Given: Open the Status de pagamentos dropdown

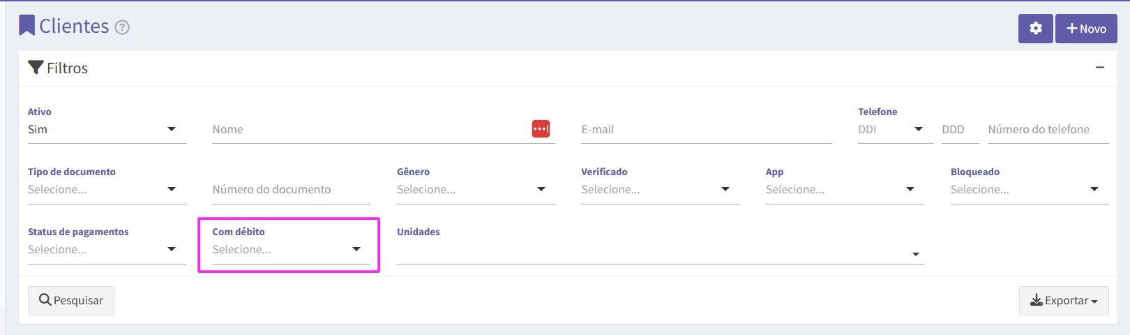Looking at the screenshot, I should 107,250.
